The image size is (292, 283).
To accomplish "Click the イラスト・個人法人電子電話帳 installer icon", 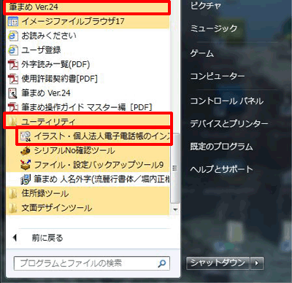I will click(26, 136).
